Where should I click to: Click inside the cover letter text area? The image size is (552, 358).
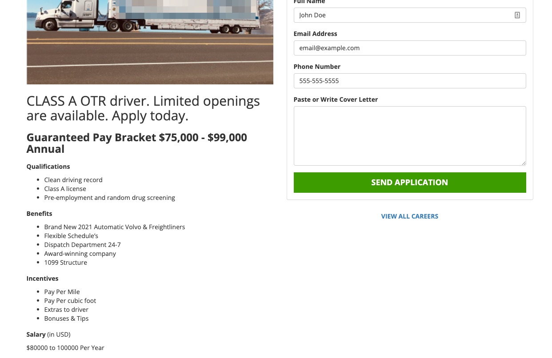[x=409, y=135]
